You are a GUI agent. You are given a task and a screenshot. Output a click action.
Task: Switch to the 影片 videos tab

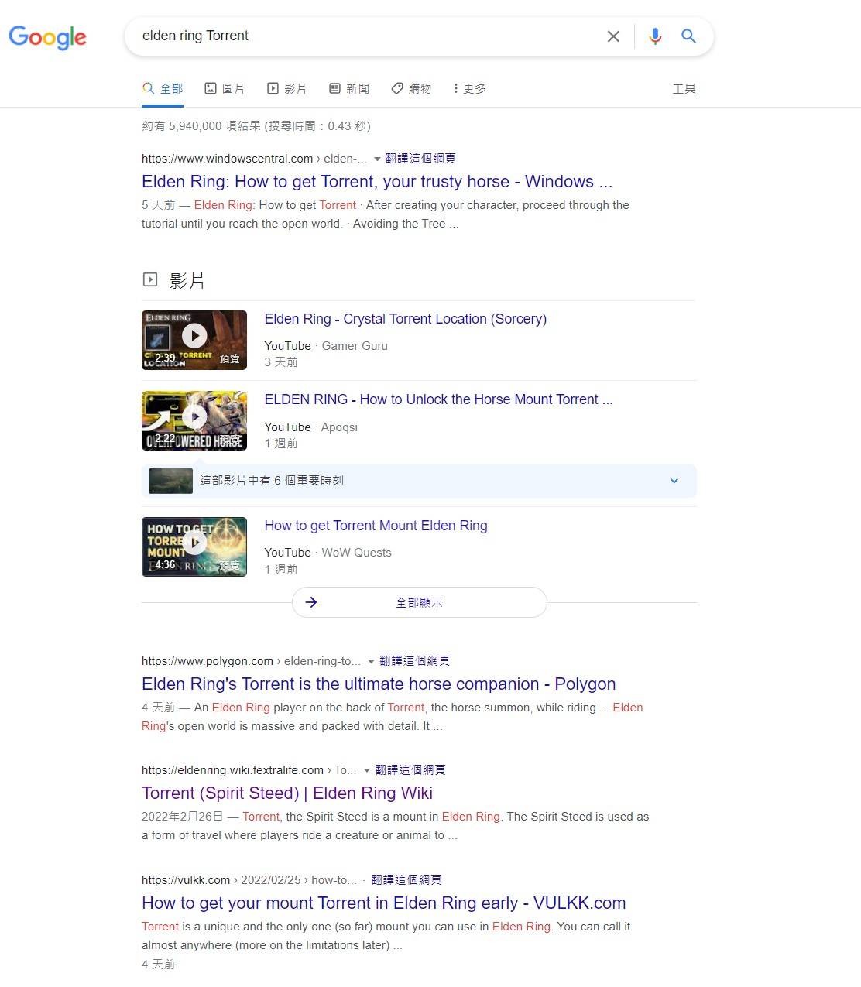286,89
